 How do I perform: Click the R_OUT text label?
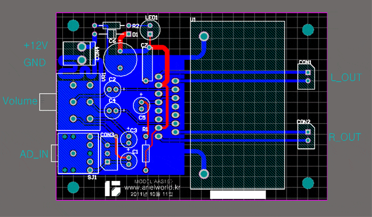point(345,137)
